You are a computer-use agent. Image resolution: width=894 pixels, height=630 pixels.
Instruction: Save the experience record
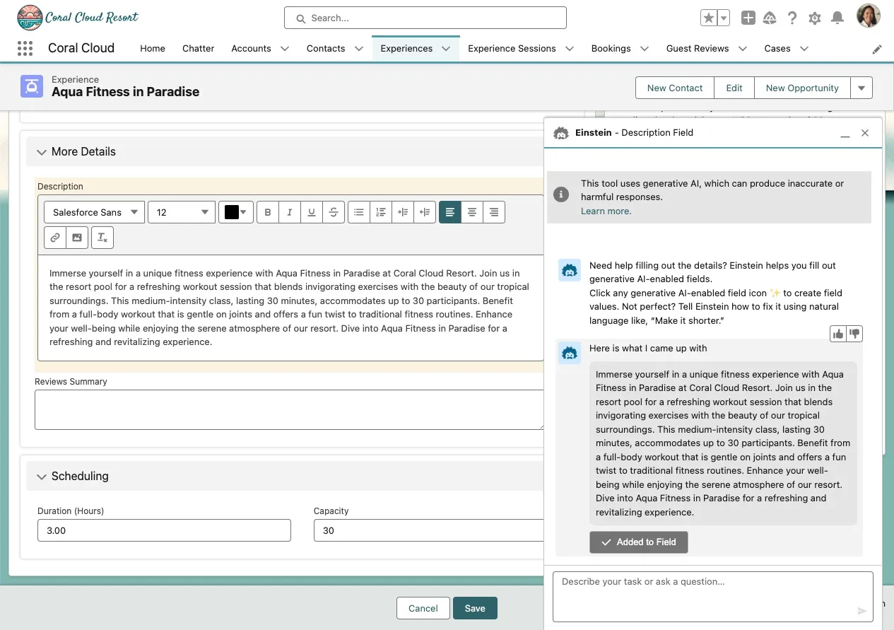click(475, 608)
